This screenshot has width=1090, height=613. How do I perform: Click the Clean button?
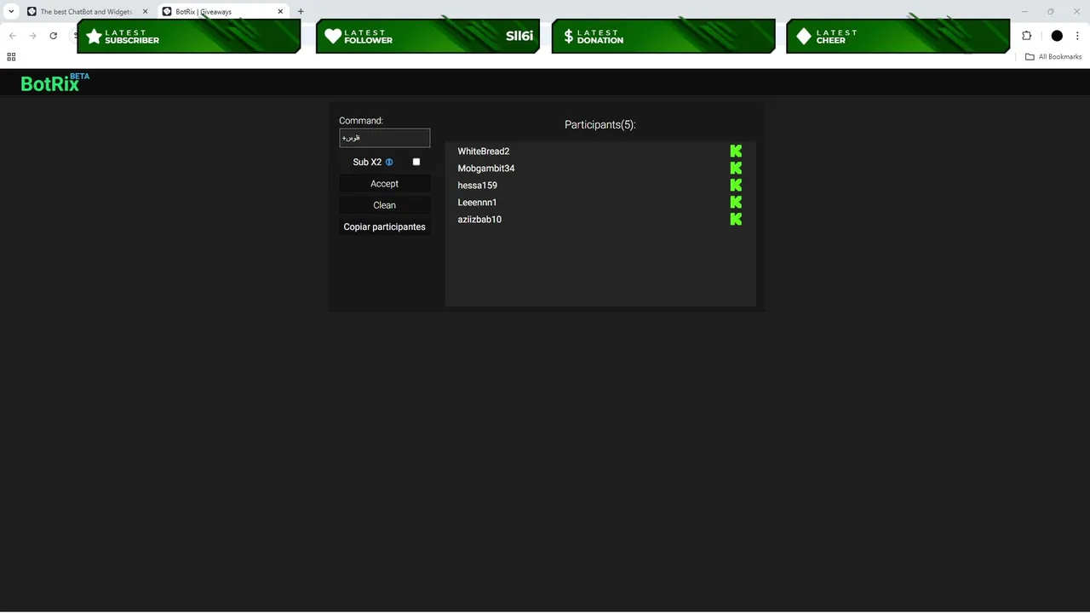click(x=384, y=205)
